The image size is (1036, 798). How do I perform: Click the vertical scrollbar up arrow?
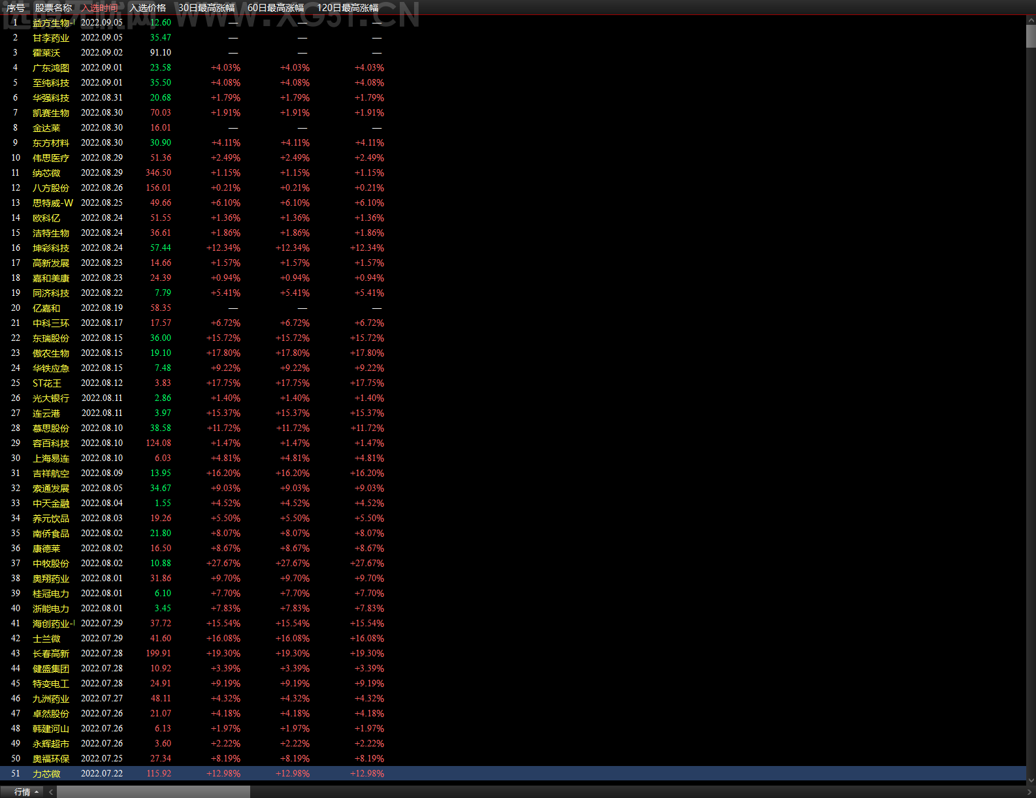click(x=1031, y=20)
